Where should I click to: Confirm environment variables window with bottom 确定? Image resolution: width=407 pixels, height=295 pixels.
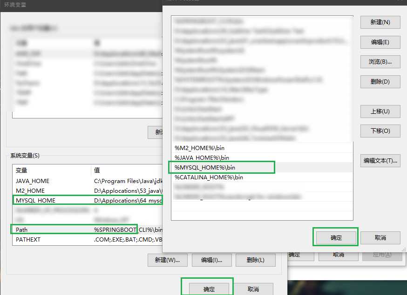[209, 289]
